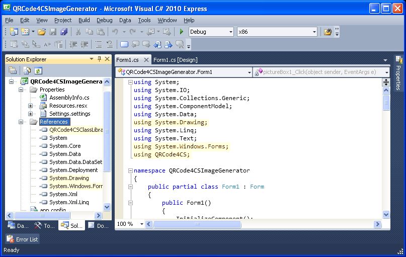Click the Start Debugging green play icon
Screen dimensions: 406x257
182,32
